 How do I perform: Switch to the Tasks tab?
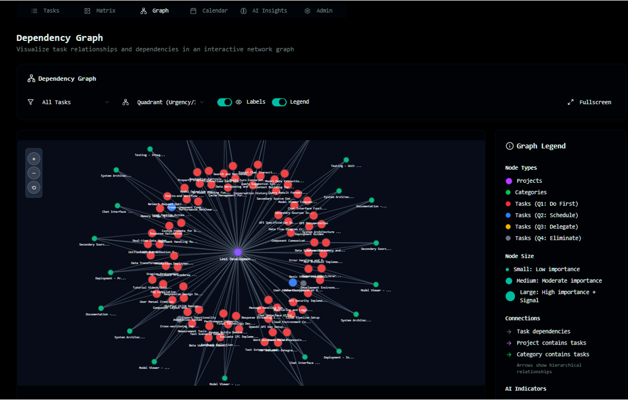pos(46,10)
